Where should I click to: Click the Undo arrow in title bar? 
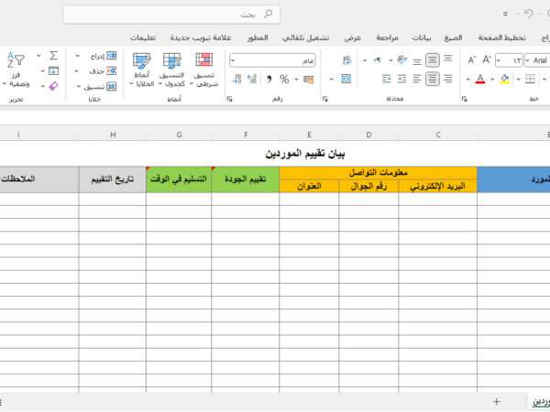pyautogui.click(x=528, y=14)
